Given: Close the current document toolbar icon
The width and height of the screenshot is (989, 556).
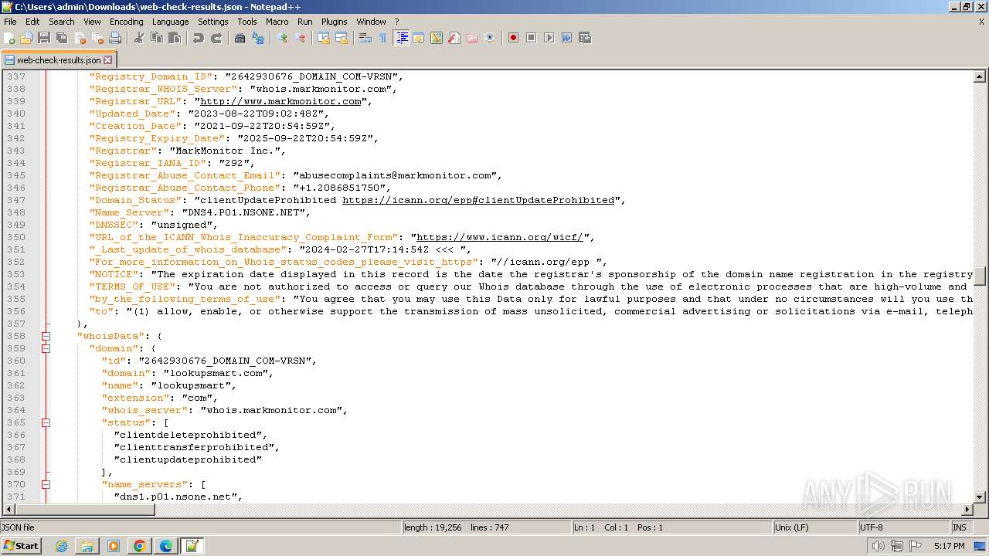Looking at the screenshot, I should (x=80, y=38).
